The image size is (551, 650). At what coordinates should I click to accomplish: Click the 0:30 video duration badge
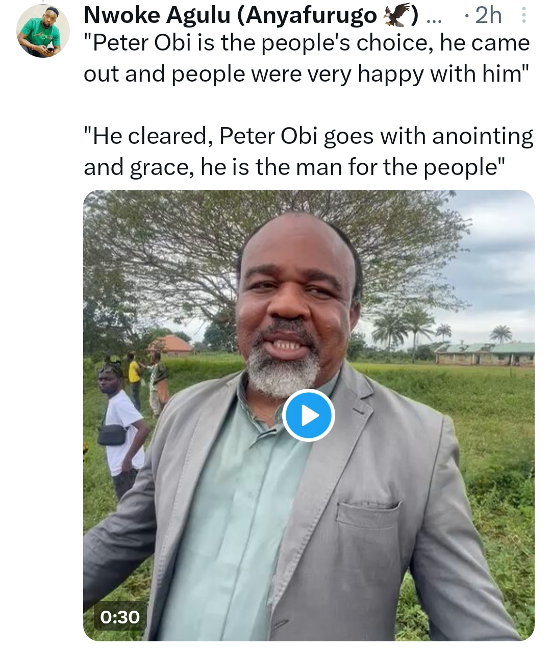tap(120, 617)
